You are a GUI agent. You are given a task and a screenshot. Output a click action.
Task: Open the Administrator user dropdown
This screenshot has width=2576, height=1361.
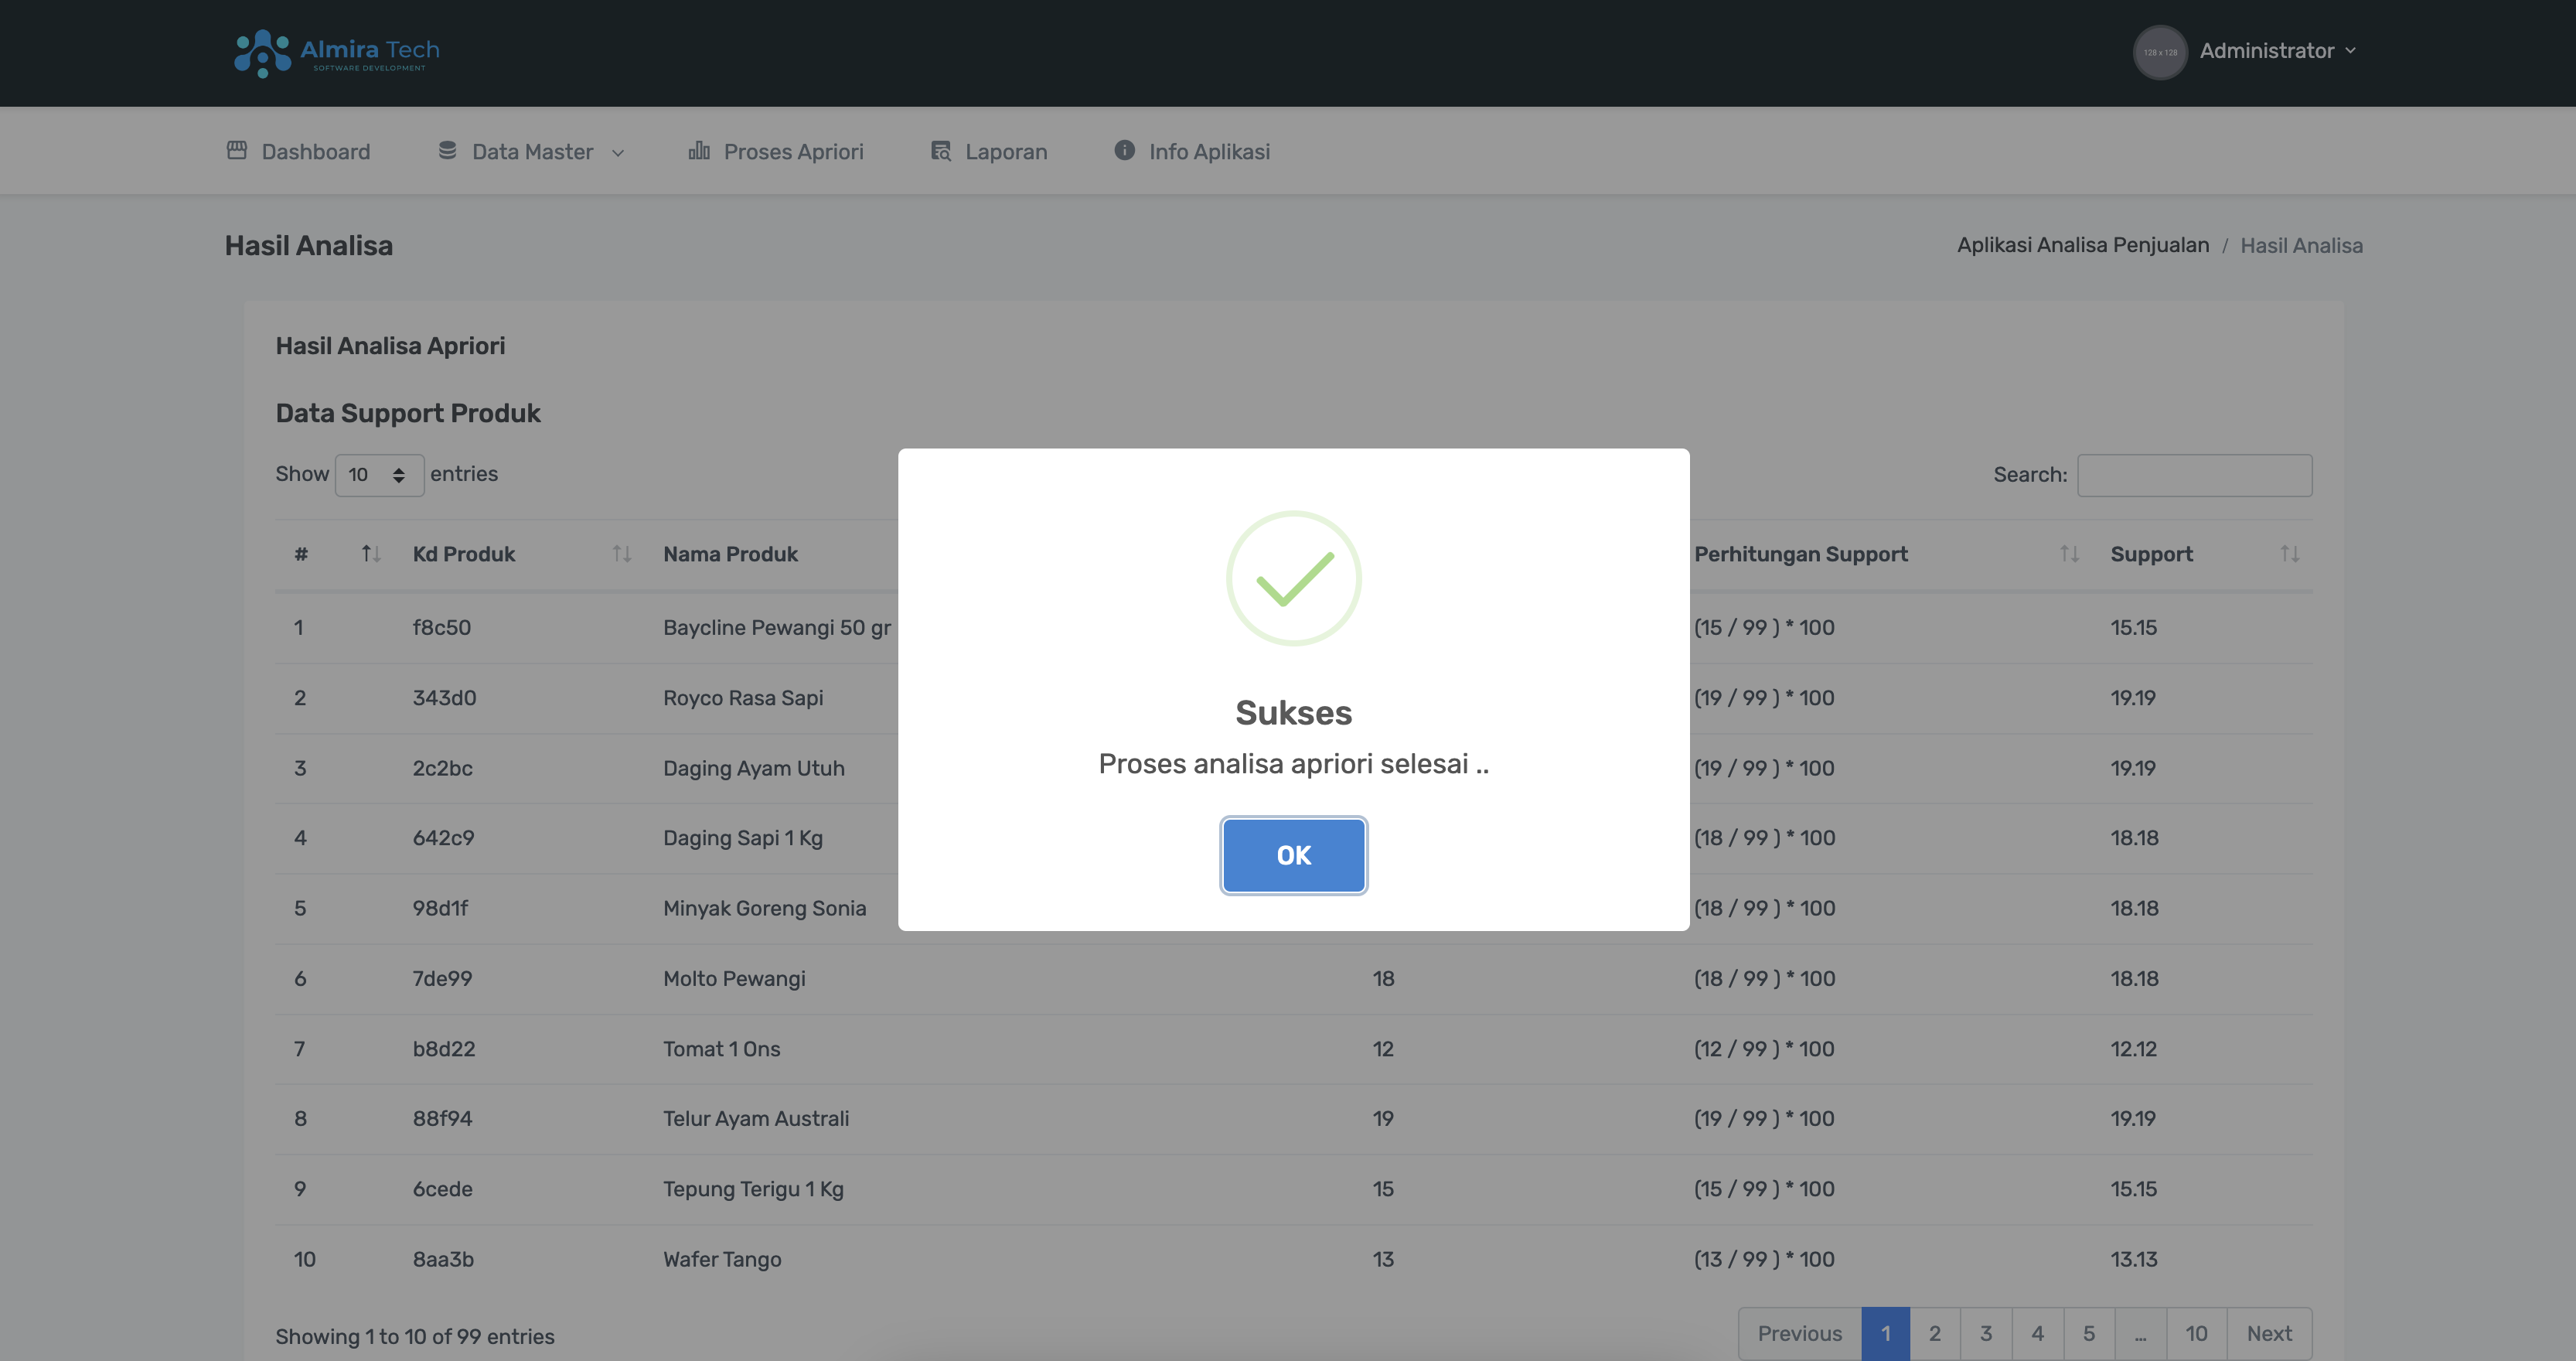(x=2277, y=51)
